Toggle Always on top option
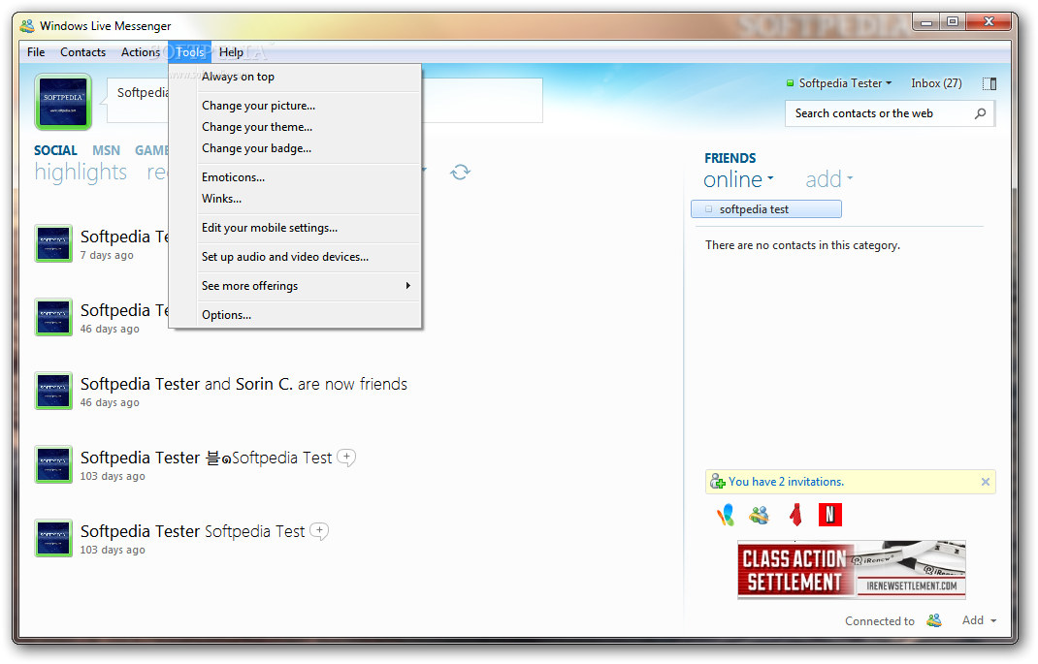The image size is (1038, 664). point(295,77)
